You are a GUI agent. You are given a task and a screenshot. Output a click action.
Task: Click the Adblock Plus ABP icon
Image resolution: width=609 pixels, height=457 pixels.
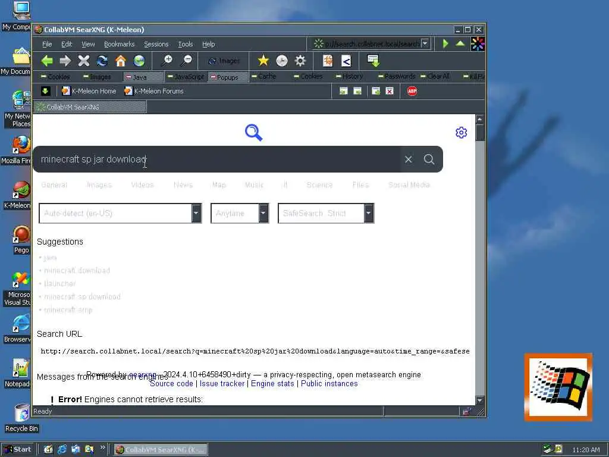[412, 91]
